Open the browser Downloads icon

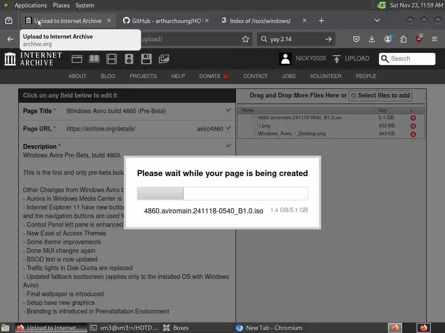372,39
